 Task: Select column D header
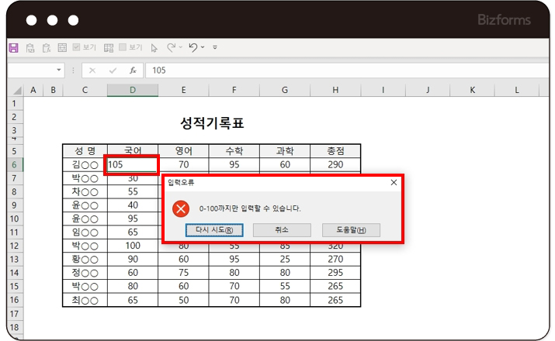tap(133, 91)
